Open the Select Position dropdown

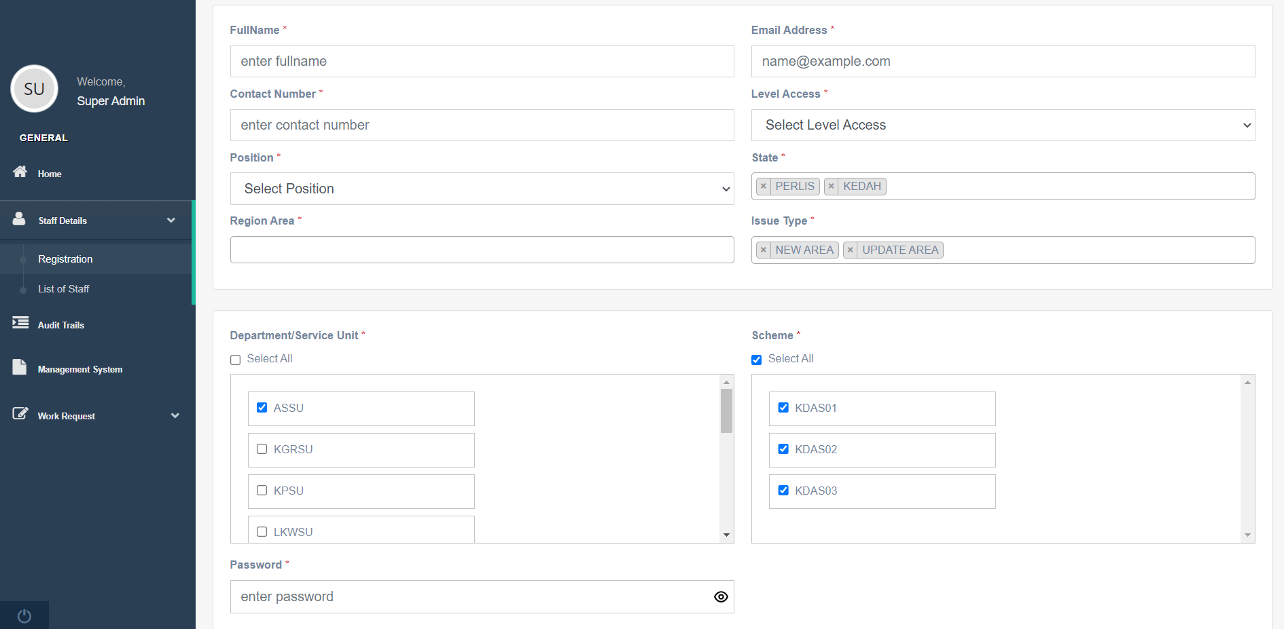(x=482, y=189)
